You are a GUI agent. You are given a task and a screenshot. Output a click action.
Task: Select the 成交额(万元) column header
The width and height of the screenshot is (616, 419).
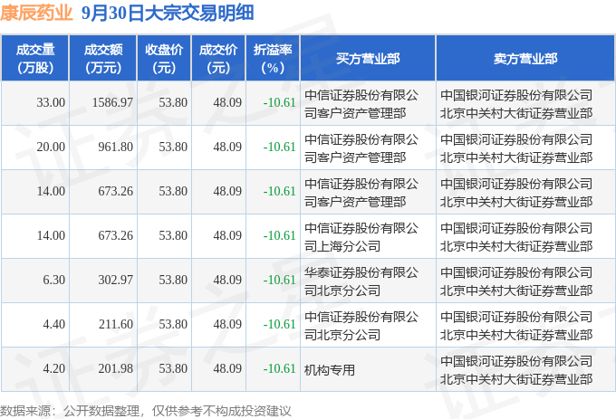coord(103,59)
